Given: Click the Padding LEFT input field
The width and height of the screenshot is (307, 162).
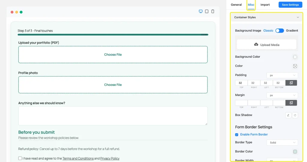Looking at the screenshot, I should click(x=267, y=83).
